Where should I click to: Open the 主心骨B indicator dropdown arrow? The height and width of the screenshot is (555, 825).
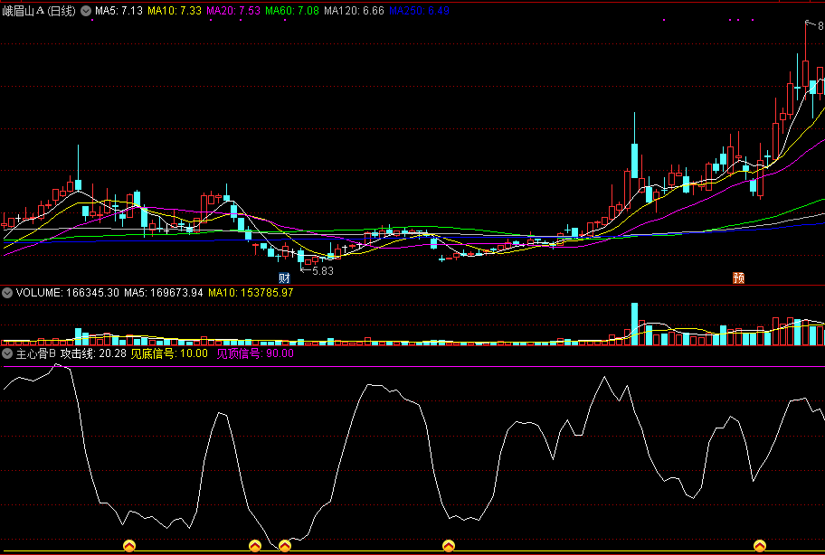[x=7, y=353]
